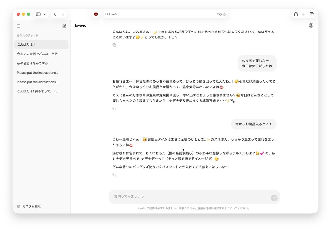This screenshot has width=331, height=230.
Task: Click the disclaimer text below input
Action: click(x=194, y=208)
